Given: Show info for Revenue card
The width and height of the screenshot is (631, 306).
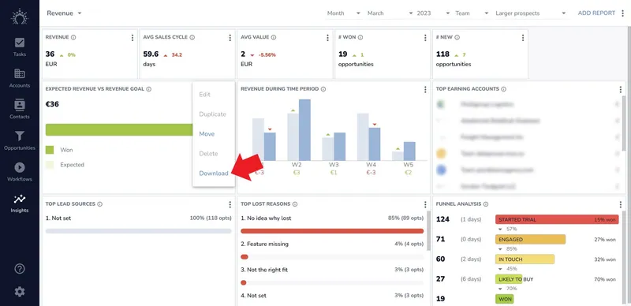Looking at the screenshot, I should click(x=73, y=37).
